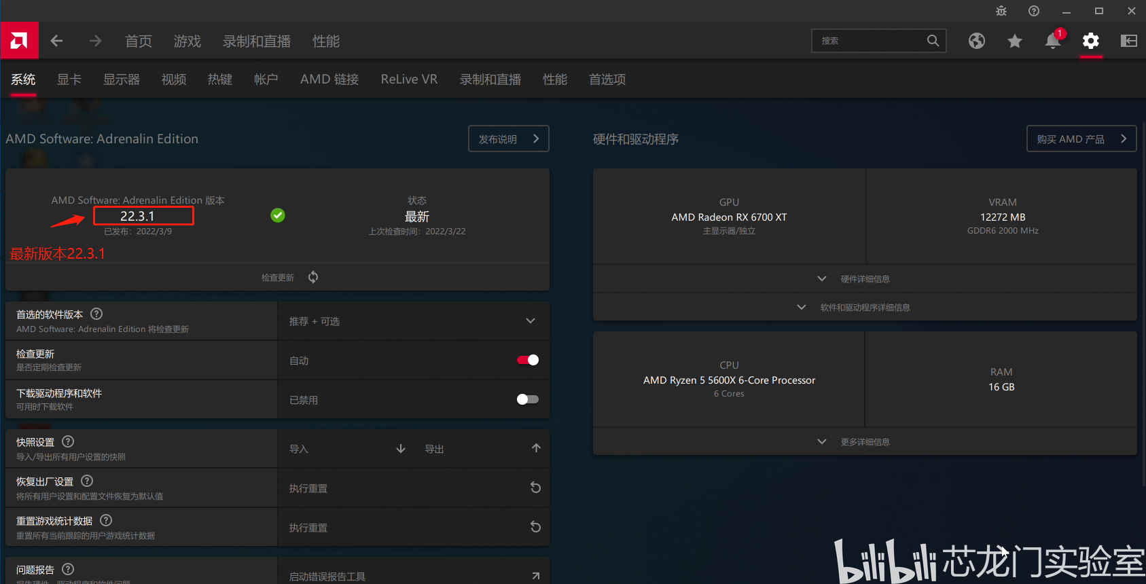Screen dimensions: 1146x584
Task: Open 录制和直播 settings tab beside ReLive VR
Action: click(x=490, y=79)
